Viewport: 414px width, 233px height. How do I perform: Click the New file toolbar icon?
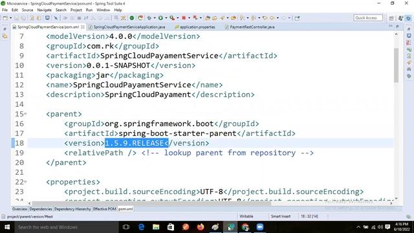coord(5,18)
